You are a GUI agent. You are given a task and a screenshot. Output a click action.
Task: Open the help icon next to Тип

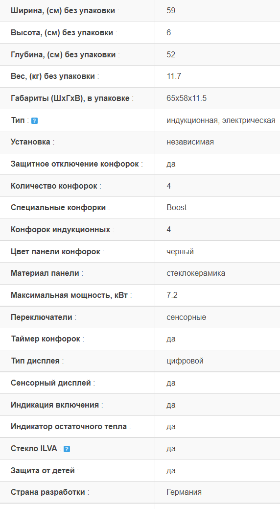34,121
